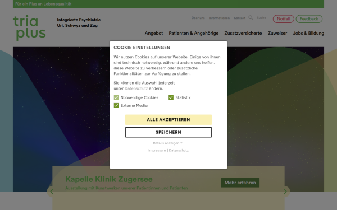Viewport: 337px width, 210px height.
Task: Click the Integrierte Psychiatrie tagline text
Action: (x=79, y=22)
